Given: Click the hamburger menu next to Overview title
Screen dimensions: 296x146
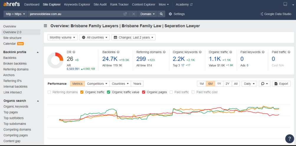Looking at the screenshot, I should [45, 26].
